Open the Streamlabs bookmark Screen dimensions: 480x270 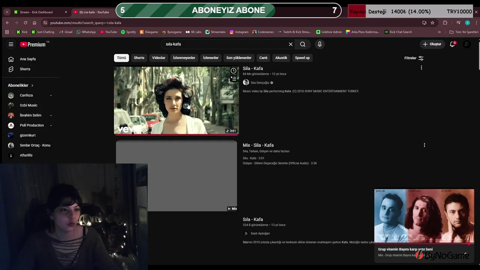(x=215, y=32)
